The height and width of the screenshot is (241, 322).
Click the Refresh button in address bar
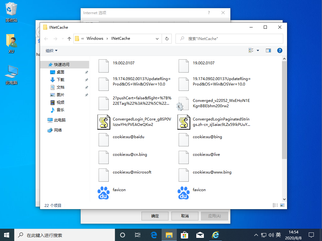(167, 38)
